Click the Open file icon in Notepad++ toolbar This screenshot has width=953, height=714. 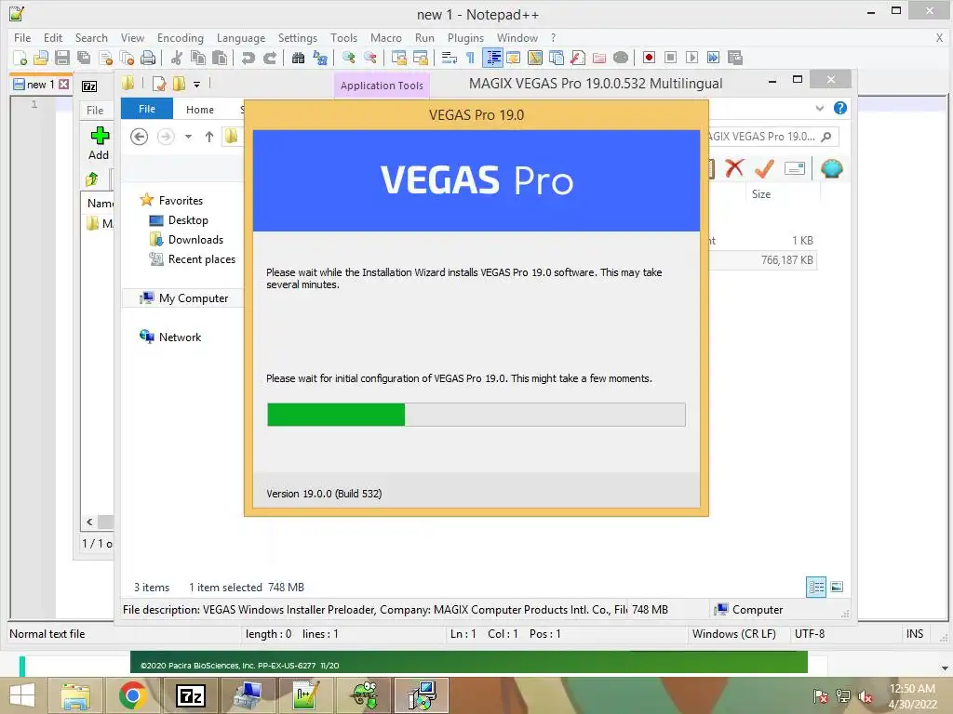coord(41,58)
